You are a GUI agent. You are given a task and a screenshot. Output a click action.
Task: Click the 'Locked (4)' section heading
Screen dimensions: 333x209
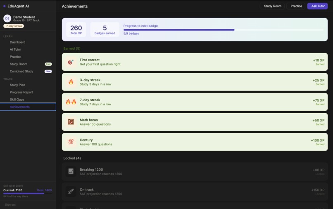(72, 158)
